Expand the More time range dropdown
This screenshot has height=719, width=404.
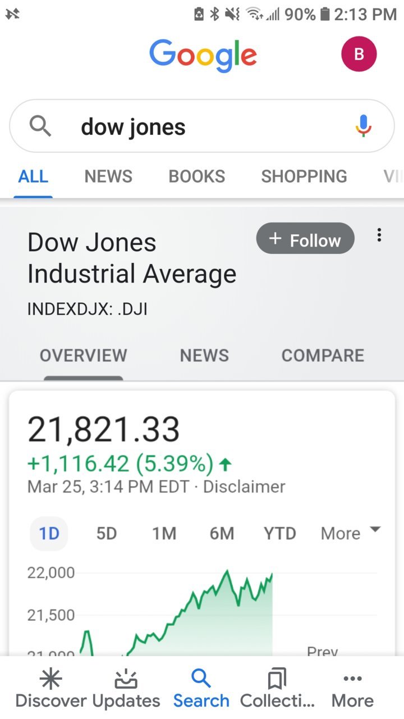pyautogui.click(x=351, y=533)
